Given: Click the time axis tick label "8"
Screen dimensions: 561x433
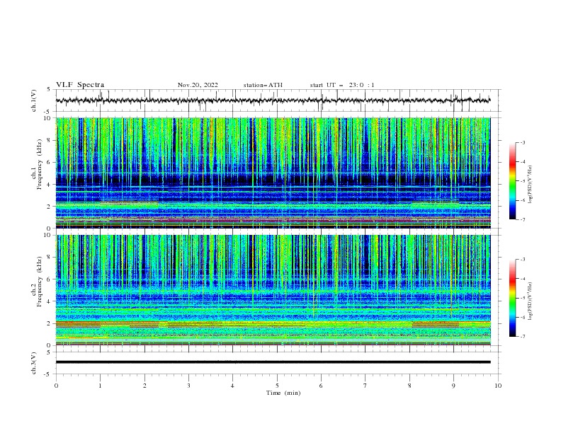Looking at the screenshot, I should pyautogui.click(x=409, y=386).
